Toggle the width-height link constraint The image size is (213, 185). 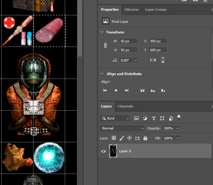pyautogui.click(x=105, y=46)
